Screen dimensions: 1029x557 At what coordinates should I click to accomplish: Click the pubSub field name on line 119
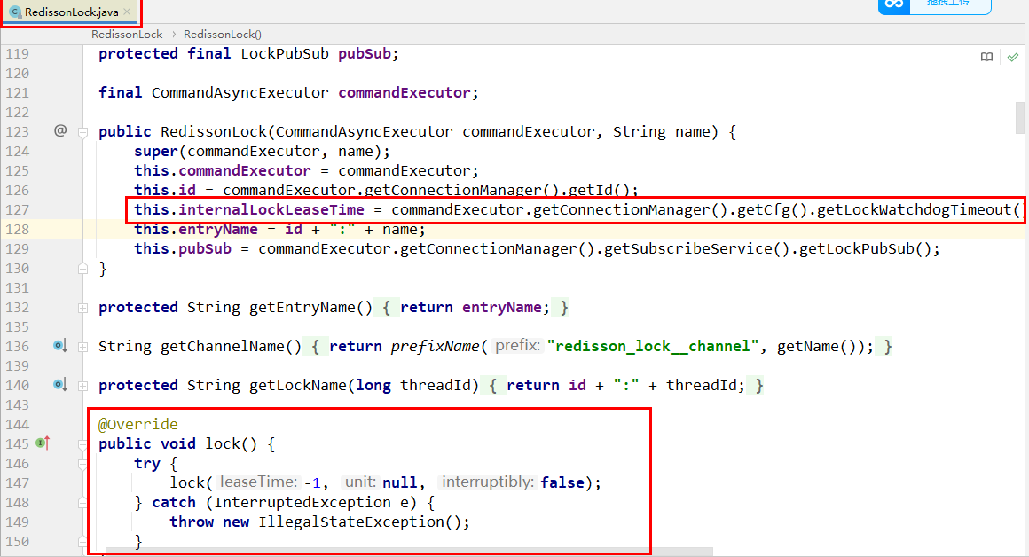[365, 54]
